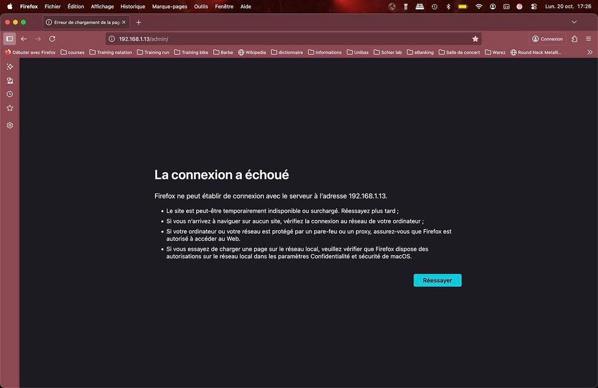Open the Fichier menu
The width and height of the screenshot is (598, 388).
coord(53,7)
